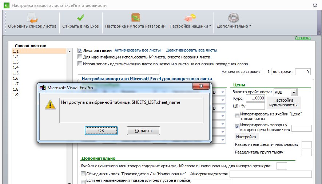Select sheet 1.3 in the list
Viewport: 322px width, 184px height.
point(39,62)
